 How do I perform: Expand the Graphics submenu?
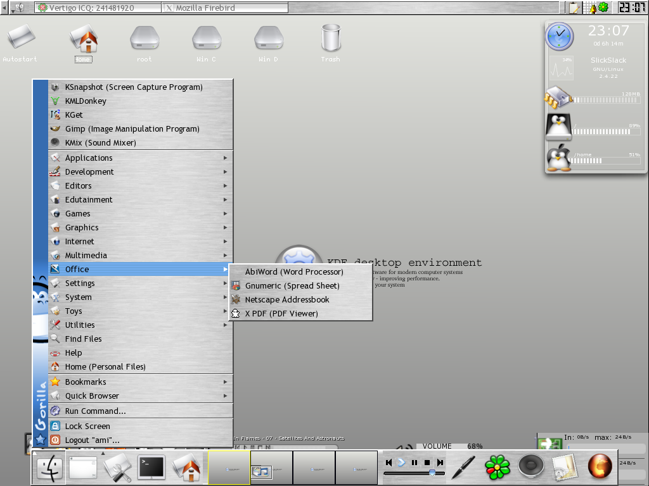coord(141,227)
